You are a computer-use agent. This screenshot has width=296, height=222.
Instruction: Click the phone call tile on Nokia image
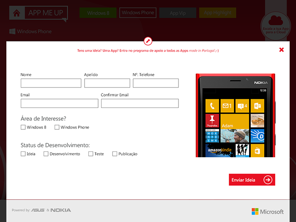pyautogui.click(x=212, y=106)
